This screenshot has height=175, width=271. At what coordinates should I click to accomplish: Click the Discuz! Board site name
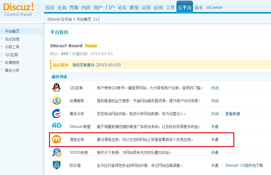(66, 46)
